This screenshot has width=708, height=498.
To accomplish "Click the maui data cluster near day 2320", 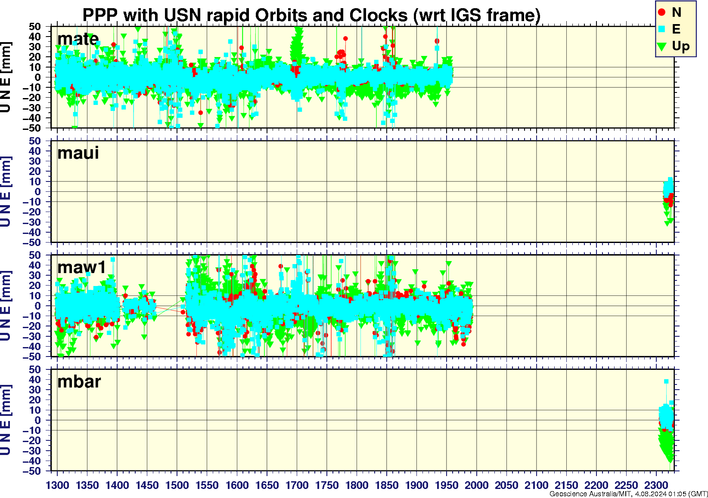I will pos(668,201).
